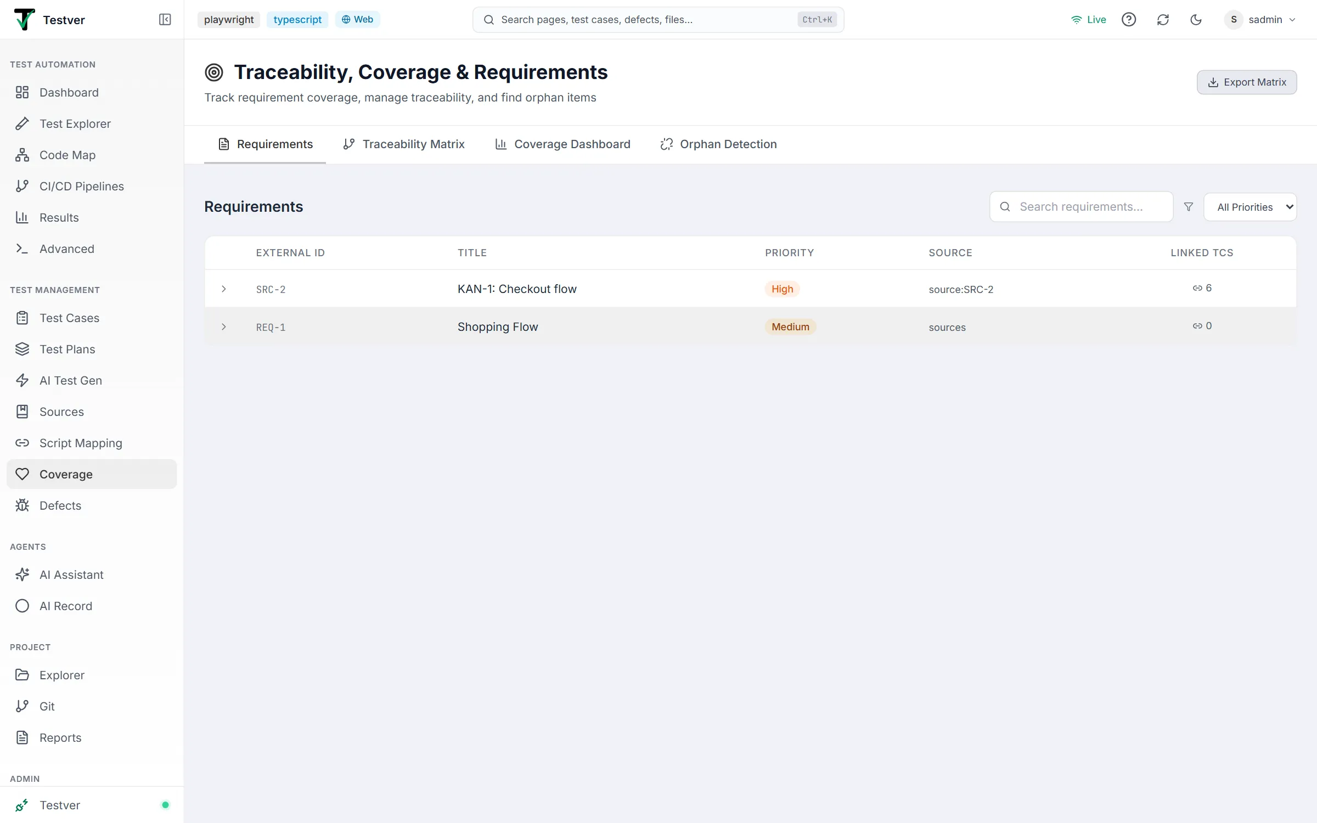Navigate to Test Cases
Image resolution: width=1317 pixels, height=823 pixels.
tap(92, 318)
